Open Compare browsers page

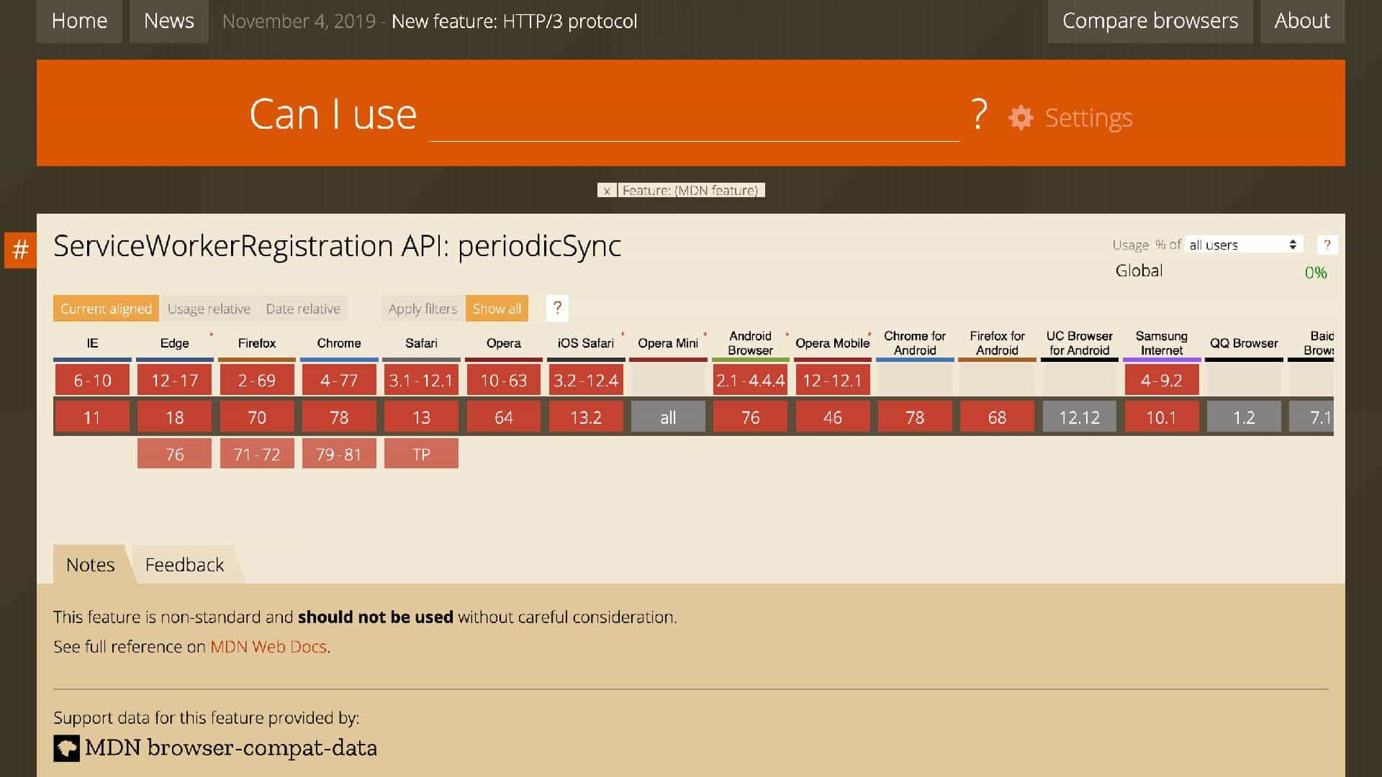pyautogui.click(x=1150, y=21)
